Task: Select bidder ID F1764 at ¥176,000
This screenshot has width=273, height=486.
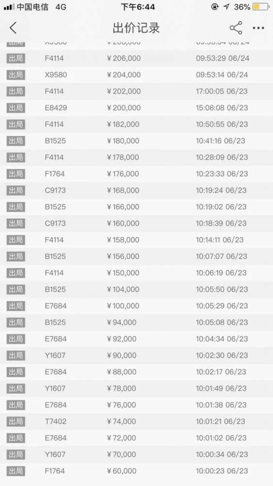Action: click(55, 174)
